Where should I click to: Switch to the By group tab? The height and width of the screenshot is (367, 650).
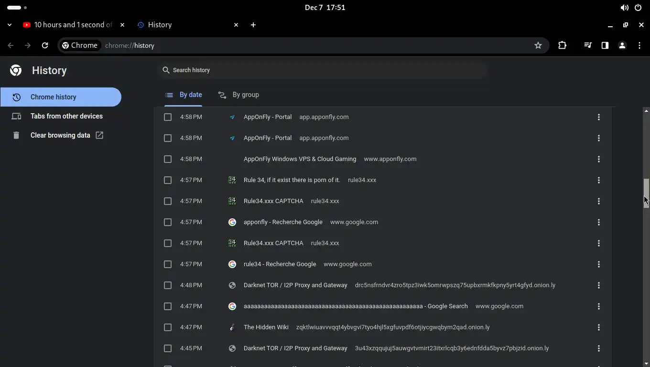[238, 95]
